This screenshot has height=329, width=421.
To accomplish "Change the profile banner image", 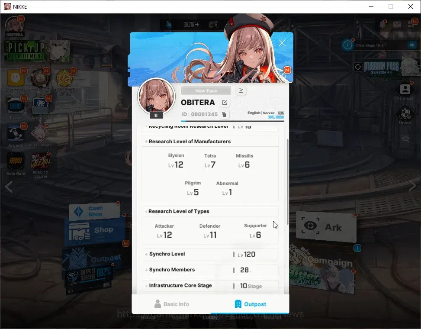I will (283, 75).
